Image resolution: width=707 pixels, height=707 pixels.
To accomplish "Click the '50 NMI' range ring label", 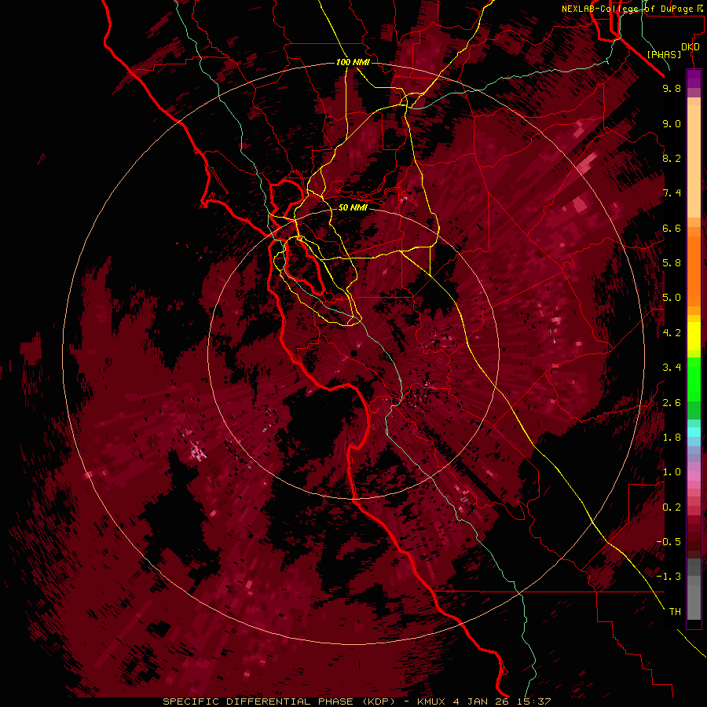I will coord(353,207).
